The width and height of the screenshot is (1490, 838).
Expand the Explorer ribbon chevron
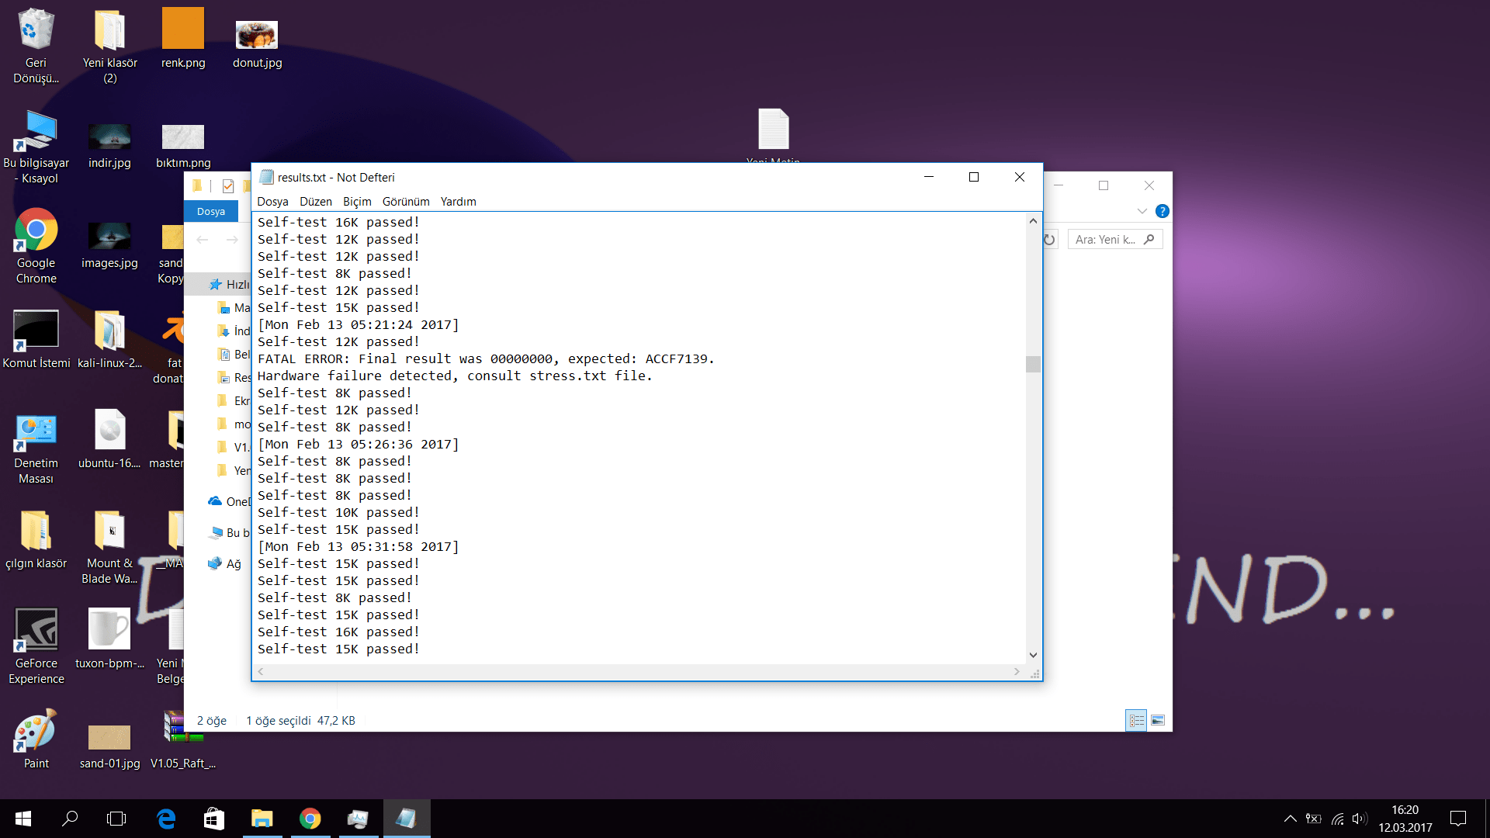pyautogui.click(x=1142, y=211)
